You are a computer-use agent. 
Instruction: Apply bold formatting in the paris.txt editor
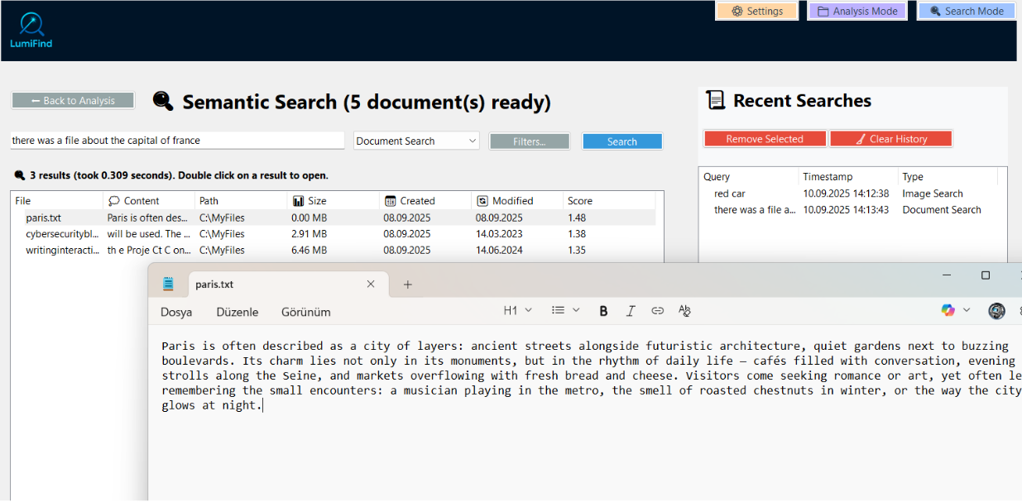603,310
